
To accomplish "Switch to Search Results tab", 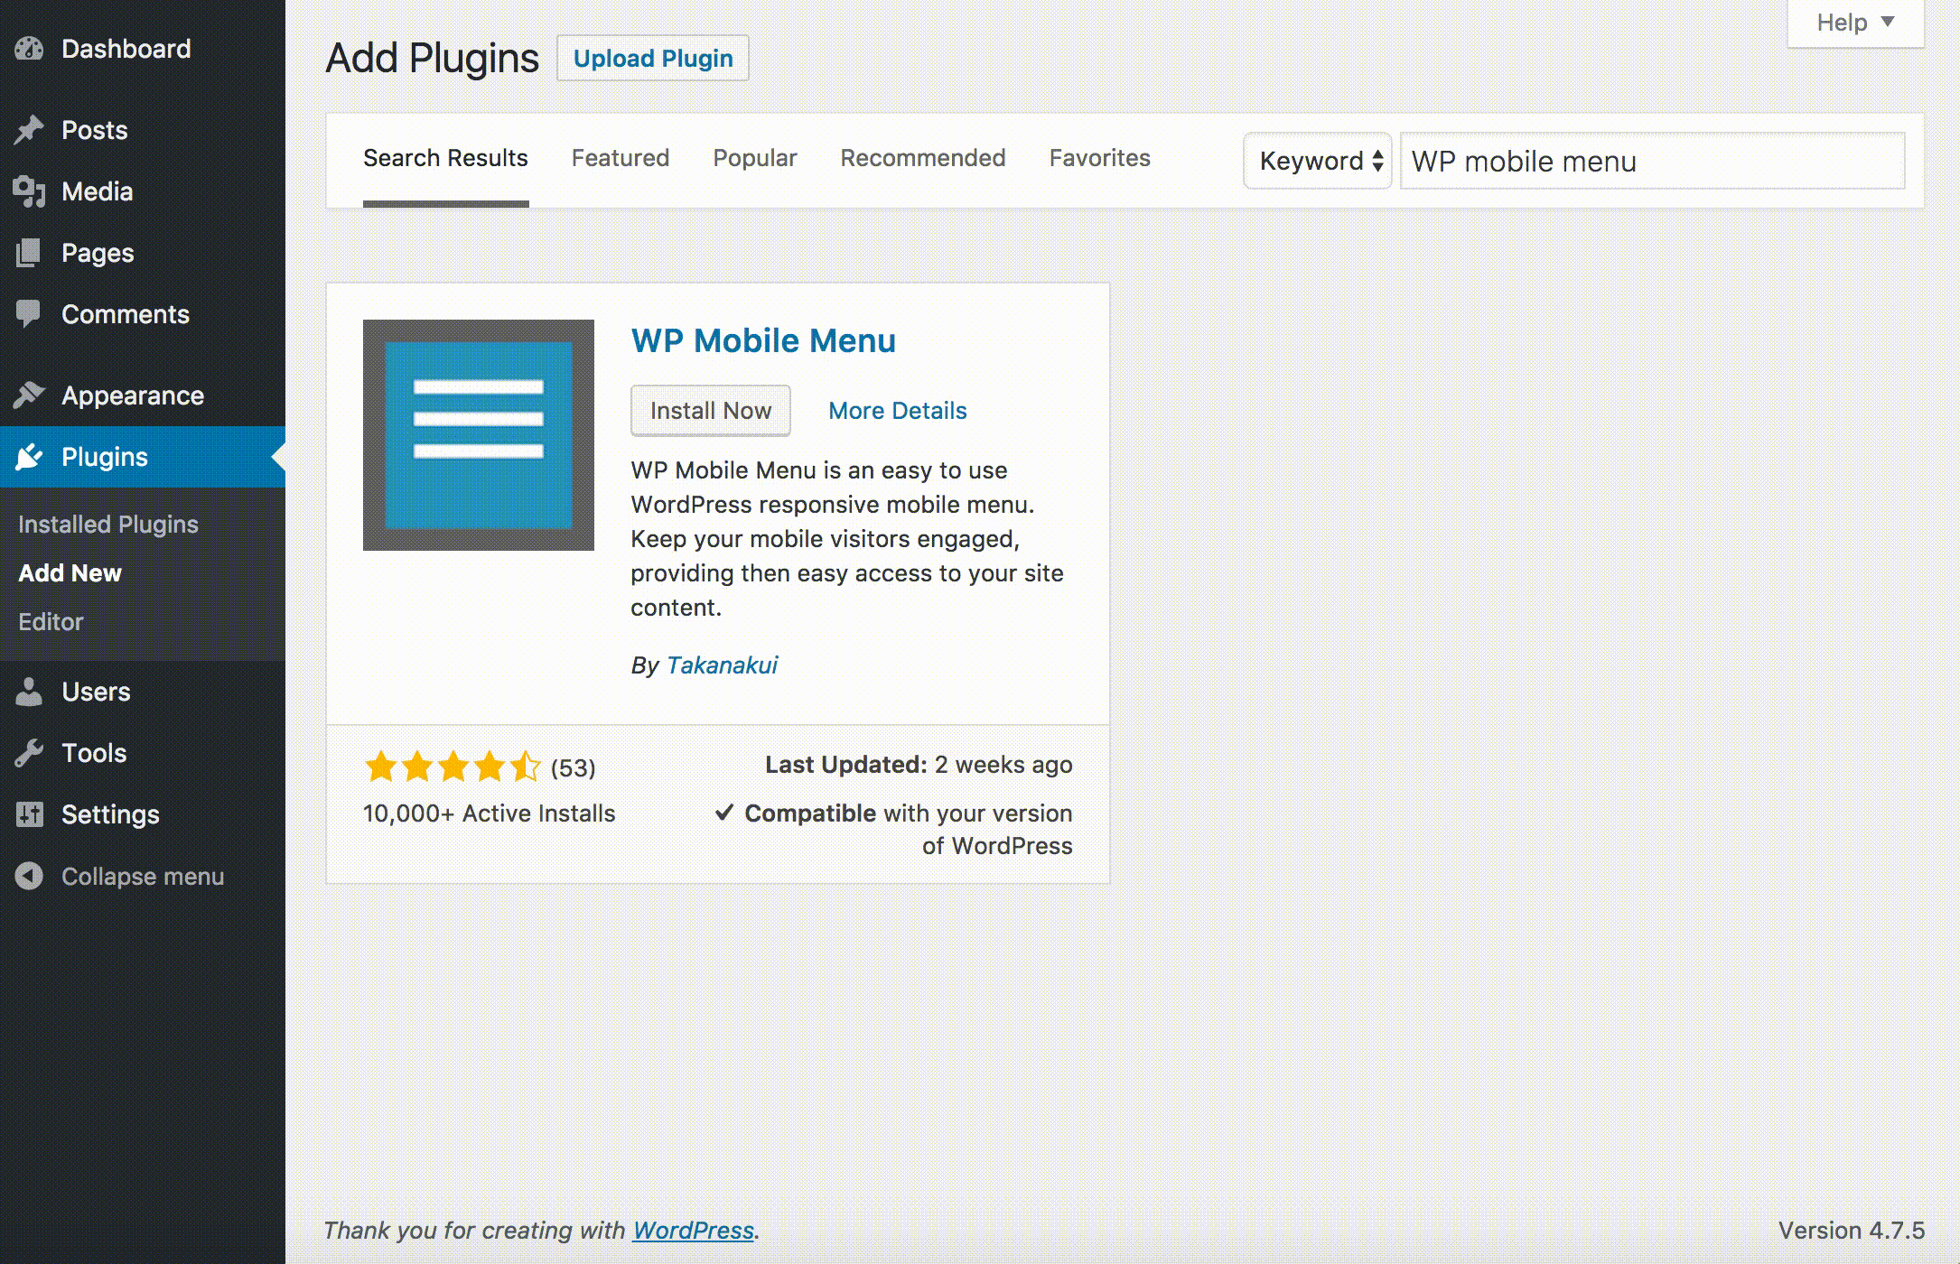I will click(x=445, y=159).
